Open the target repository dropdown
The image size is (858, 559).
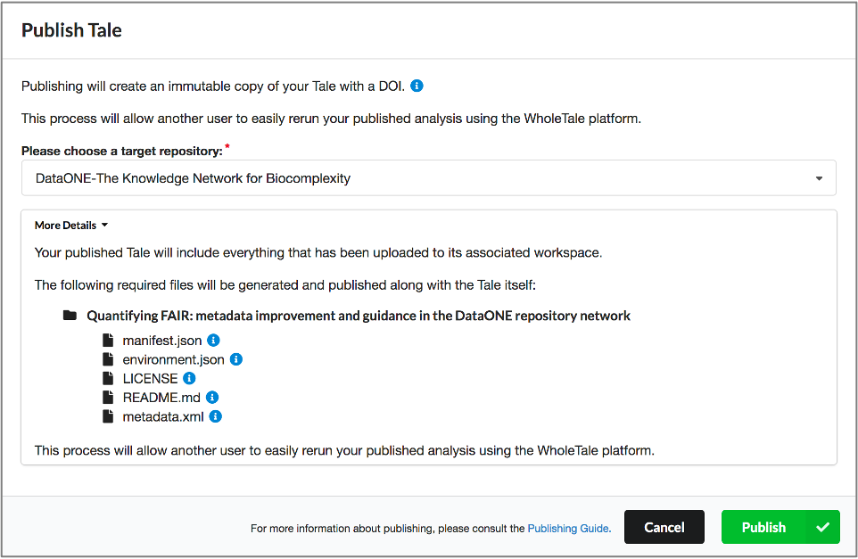pos(429,178)
